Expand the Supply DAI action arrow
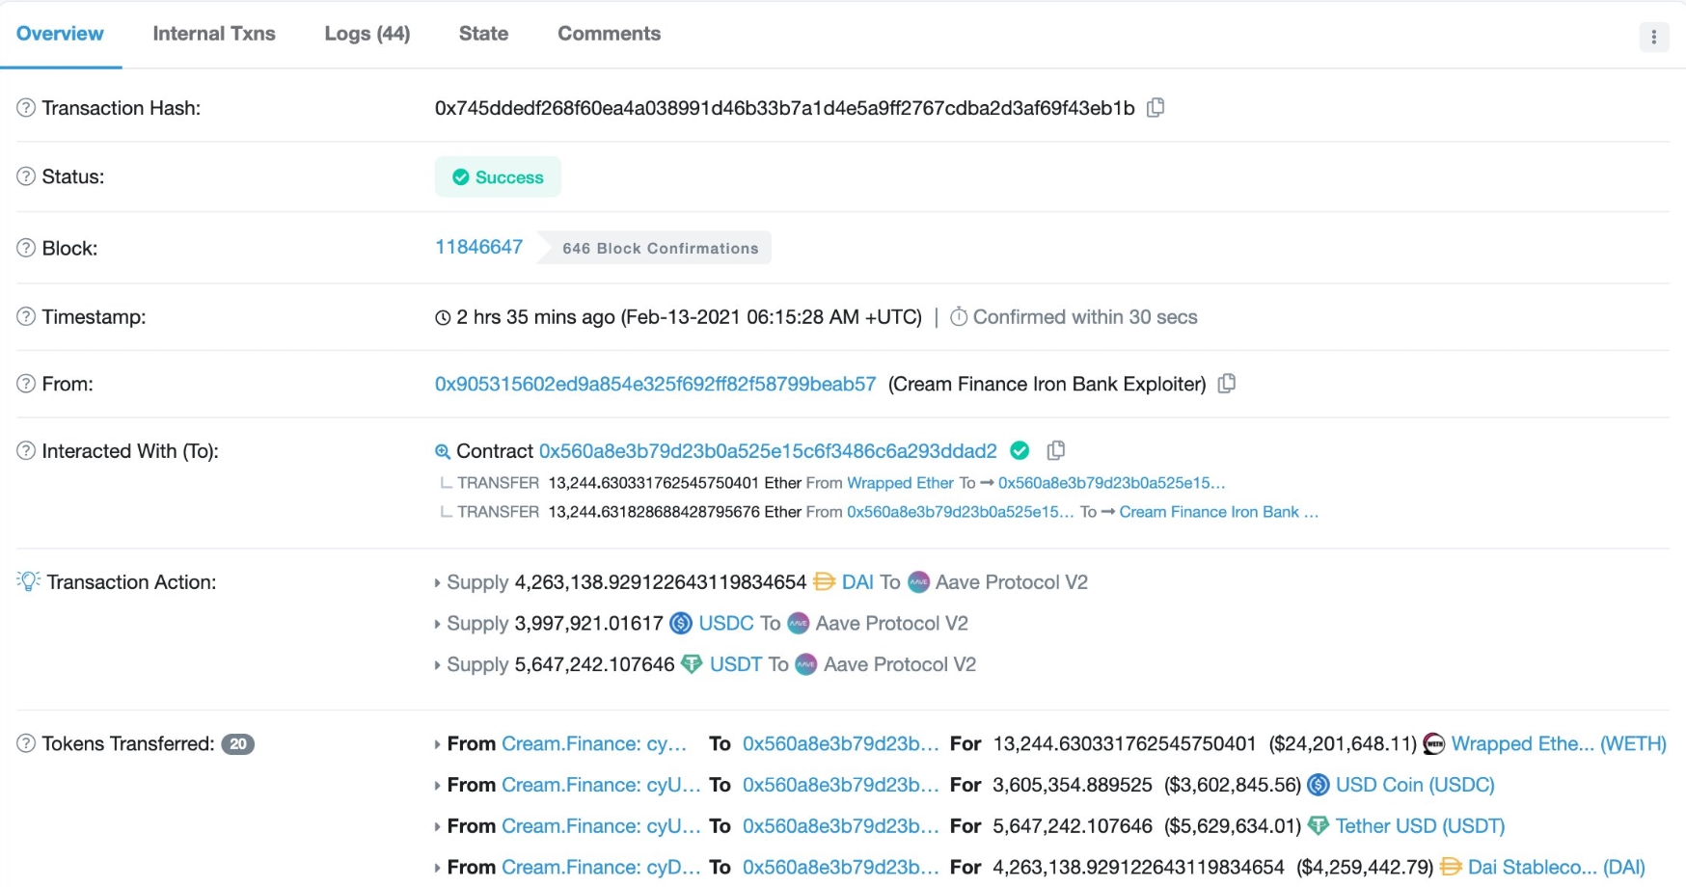The image size is (1686, 887). tap(437, 582)
